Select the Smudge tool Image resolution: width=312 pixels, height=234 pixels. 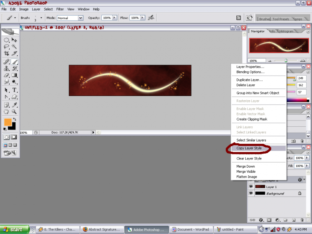click(6, 82)
